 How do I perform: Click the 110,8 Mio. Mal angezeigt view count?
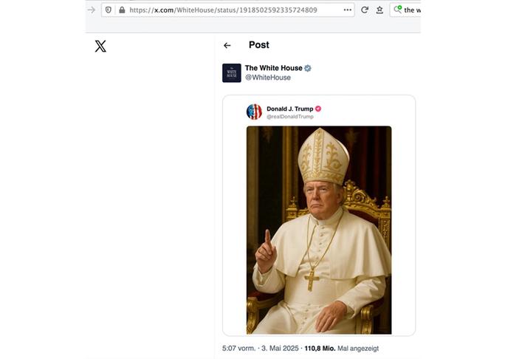tap(341, 348)
